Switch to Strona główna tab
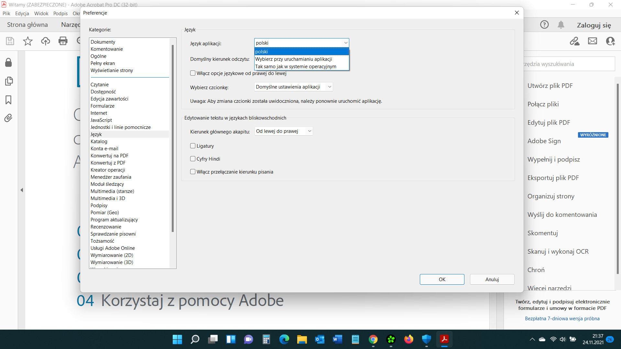 pos(27,25)
